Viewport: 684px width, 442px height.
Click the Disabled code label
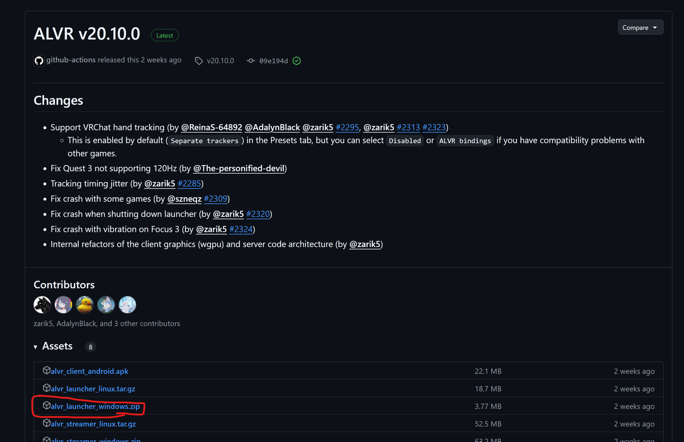[x=405, y=141]
